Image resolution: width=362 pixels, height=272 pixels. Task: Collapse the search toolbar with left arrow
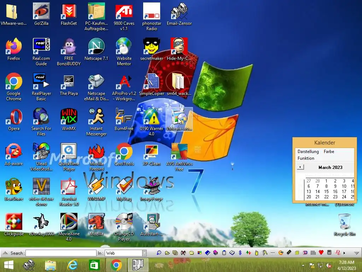click(x=5, y=253)
